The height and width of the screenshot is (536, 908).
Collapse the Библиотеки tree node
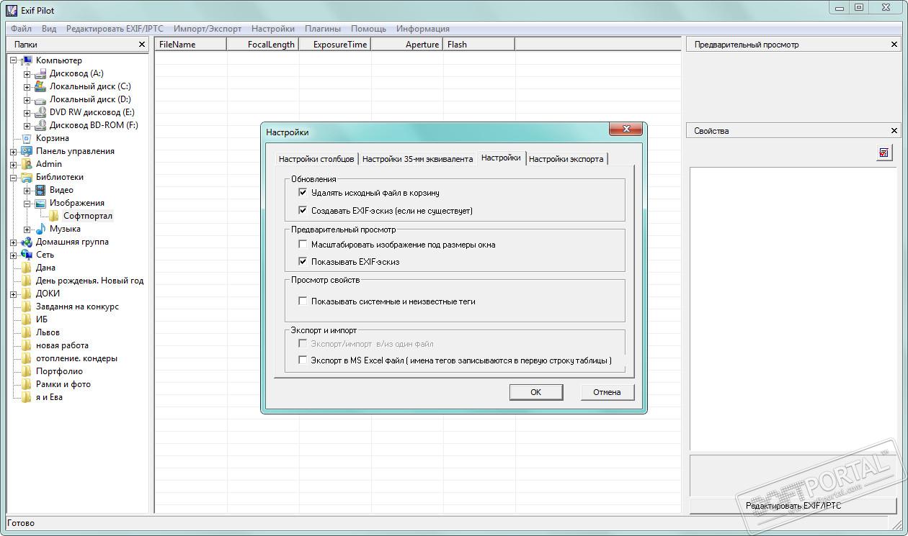point(13,177)
